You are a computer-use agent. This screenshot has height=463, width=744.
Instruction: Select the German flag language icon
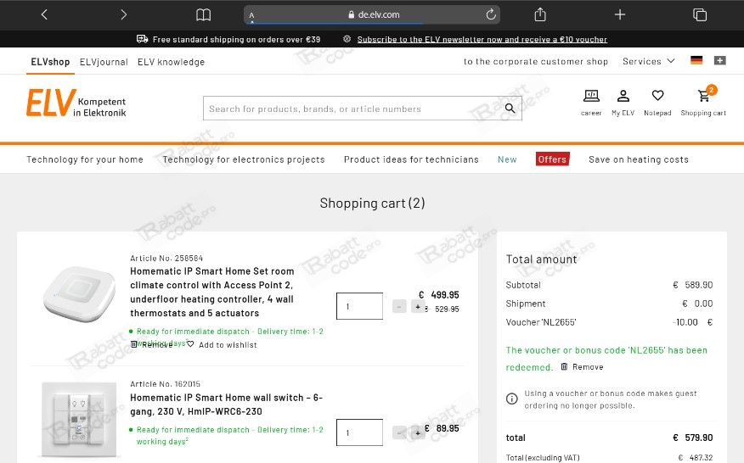click(696, 60)
